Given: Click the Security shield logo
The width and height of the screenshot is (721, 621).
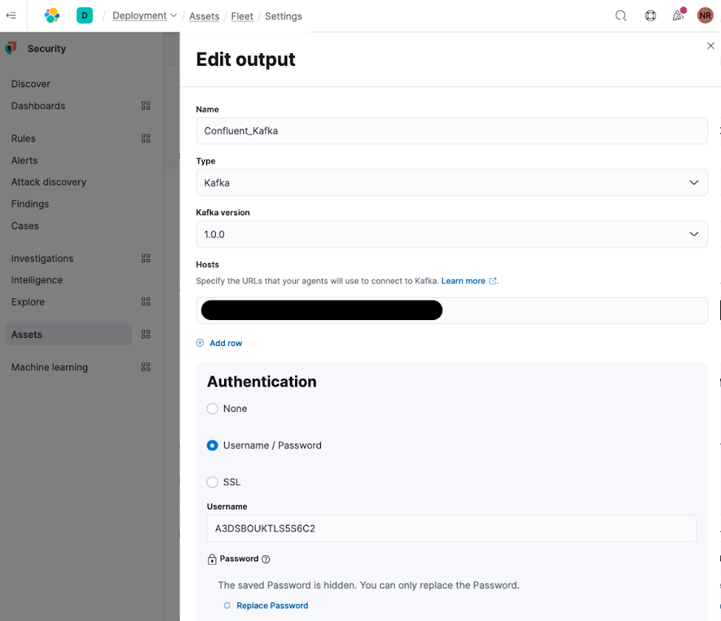Looking at the screenshot, I should (x=11, y=48).
